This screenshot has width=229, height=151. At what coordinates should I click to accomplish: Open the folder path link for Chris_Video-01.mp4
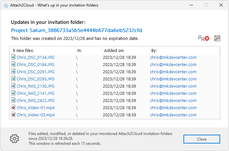77,108
